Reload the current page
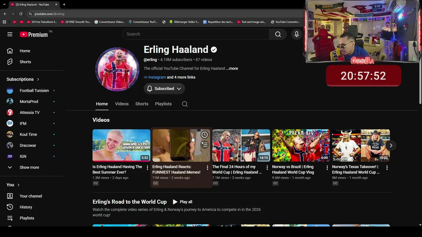 pyautogui.click(x=21, y=14)
